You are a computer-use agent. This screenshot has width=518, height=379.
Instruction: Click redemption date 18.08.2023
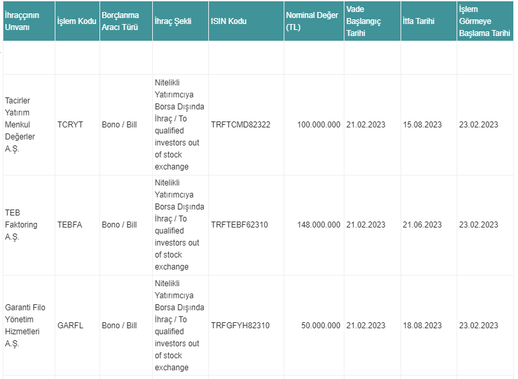(422, 326)
